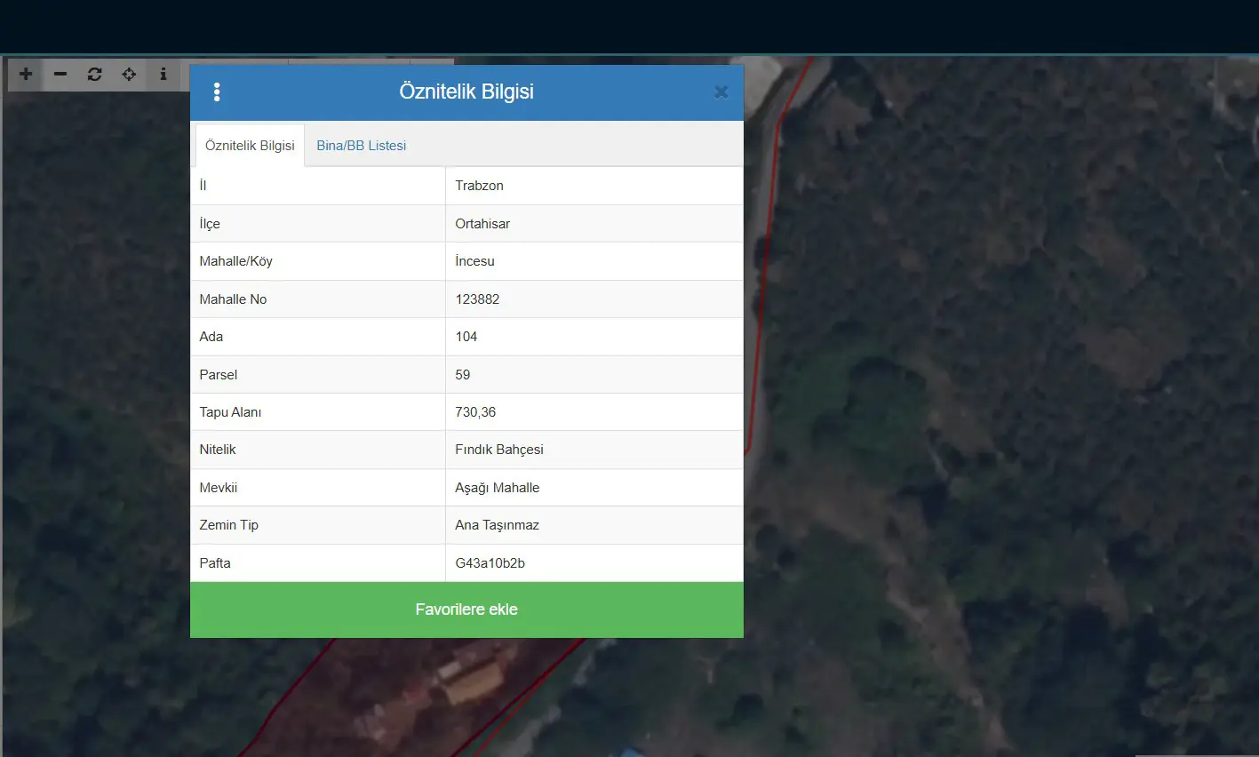Click the Aşağı Mahalle mevkii value
1259x757 pixels.
coord(497,488)
